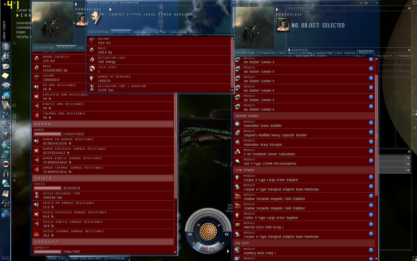The image size is (417, 261).
Task: Sort overview by Velocity column header
Action: click(385, 56)
